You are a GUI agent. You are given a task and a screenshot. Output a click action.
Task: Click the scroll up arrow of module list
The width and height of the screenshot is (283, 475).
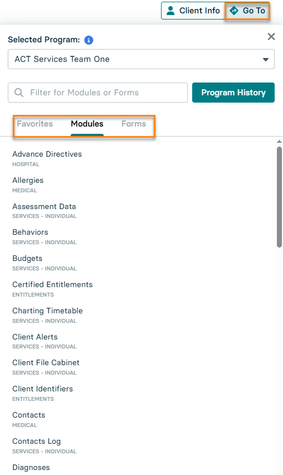279,142
